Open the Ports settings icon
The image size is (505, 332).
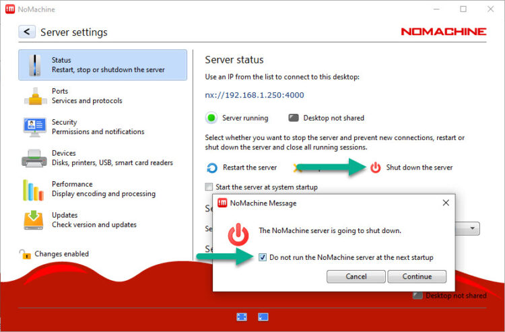tap(33, 96)
